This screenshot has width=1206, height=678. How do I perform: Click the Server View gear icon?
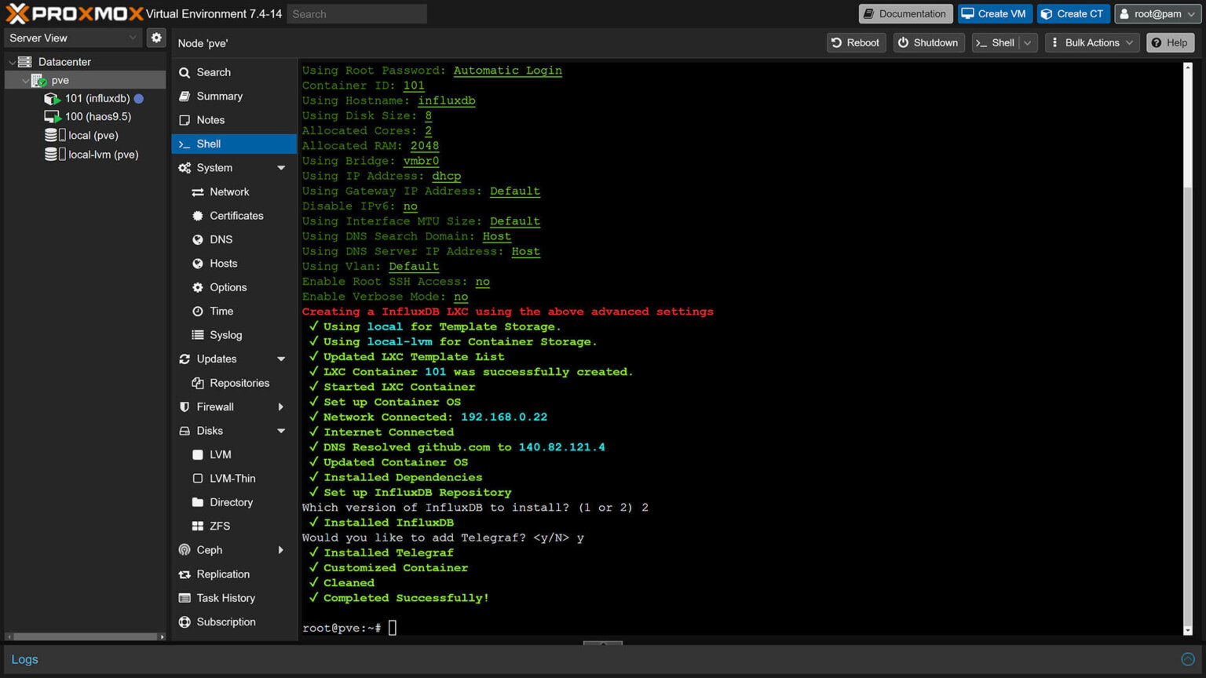click(x=155, y=37)
